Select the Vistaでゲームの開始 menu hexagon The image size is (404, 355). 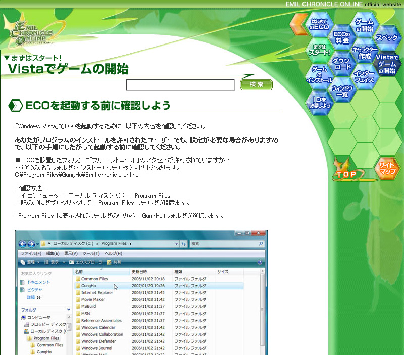click(x=387, y=64)
